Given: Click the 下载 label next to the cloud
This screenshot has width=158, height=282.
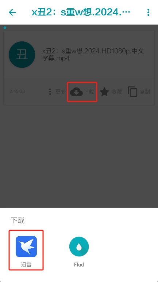Looking at the screenshot, I should tap(89, 92).
